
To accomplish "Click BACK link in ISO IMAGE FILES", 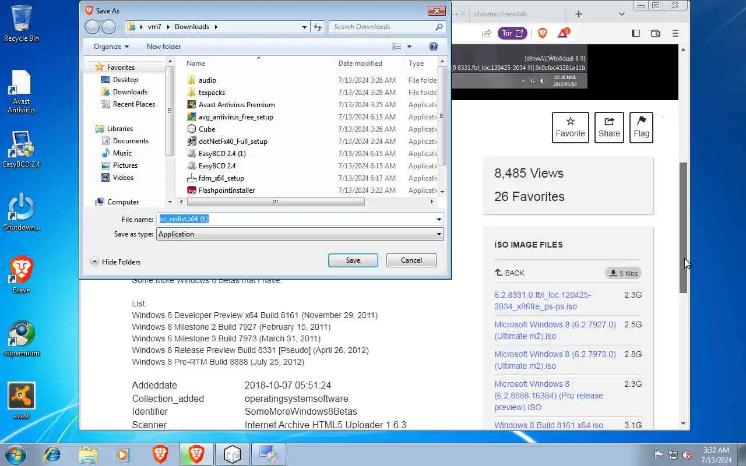I will tap(509, 273).
